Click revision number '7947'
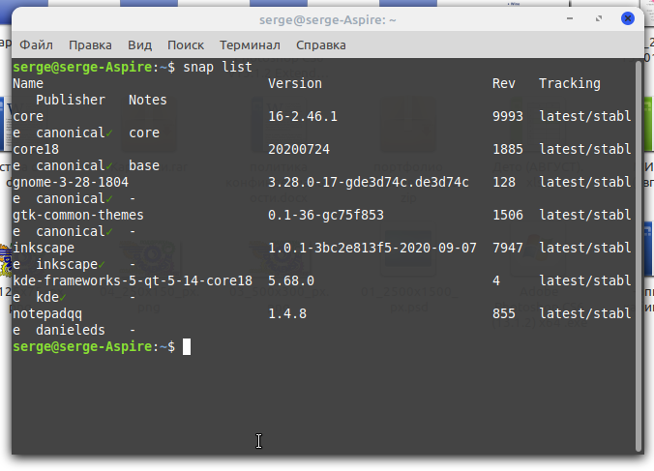This screenshot has height=471, width=654. click(x=508, y=248)
